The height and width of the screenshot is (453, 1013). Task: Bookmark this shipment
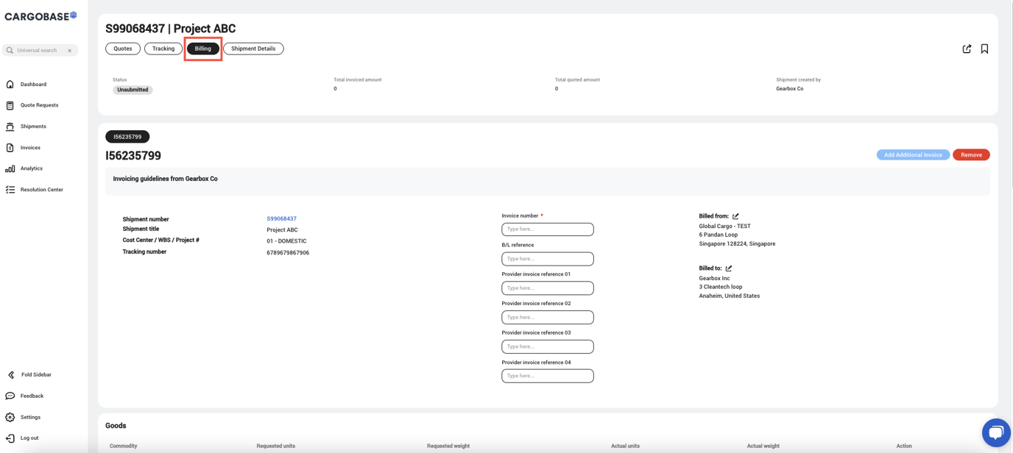tap(984, 49)
